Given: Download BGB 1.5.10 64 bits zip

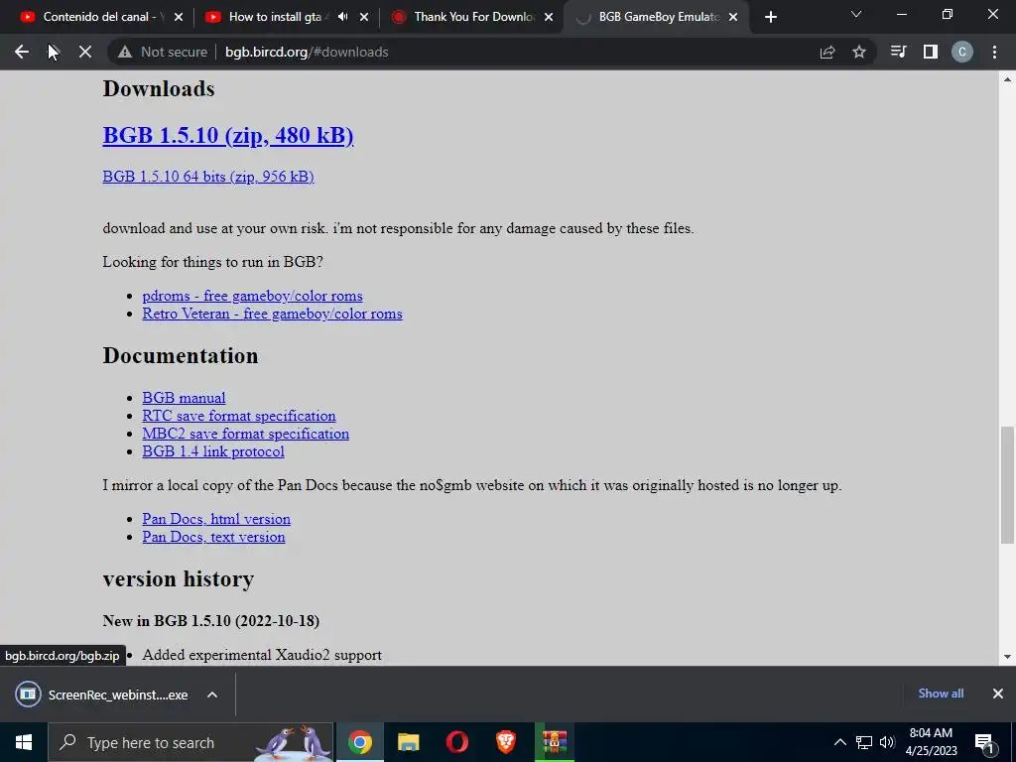Looking at the screenshot, I should (208, 177).
